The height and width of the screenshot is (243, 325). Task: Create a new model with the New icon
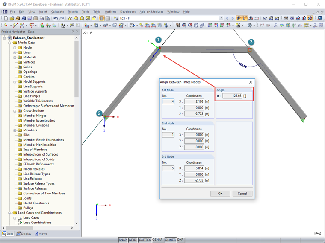(6, 18)
